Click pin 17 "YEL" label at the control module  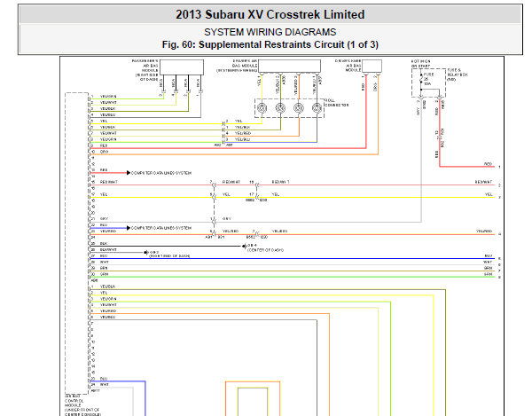104,194
